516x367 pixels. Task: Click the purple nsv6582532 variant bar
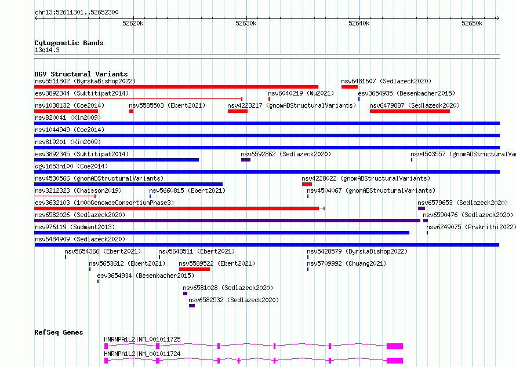[192, 306]
